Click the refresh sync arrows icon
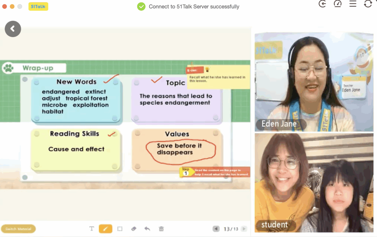The width and height of the screenshot is (377, 237). tap(368, 4)
